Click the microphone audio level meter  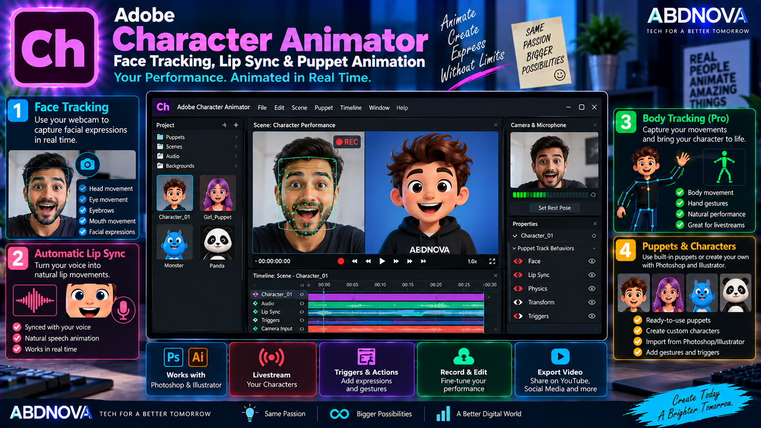point(550,195)
